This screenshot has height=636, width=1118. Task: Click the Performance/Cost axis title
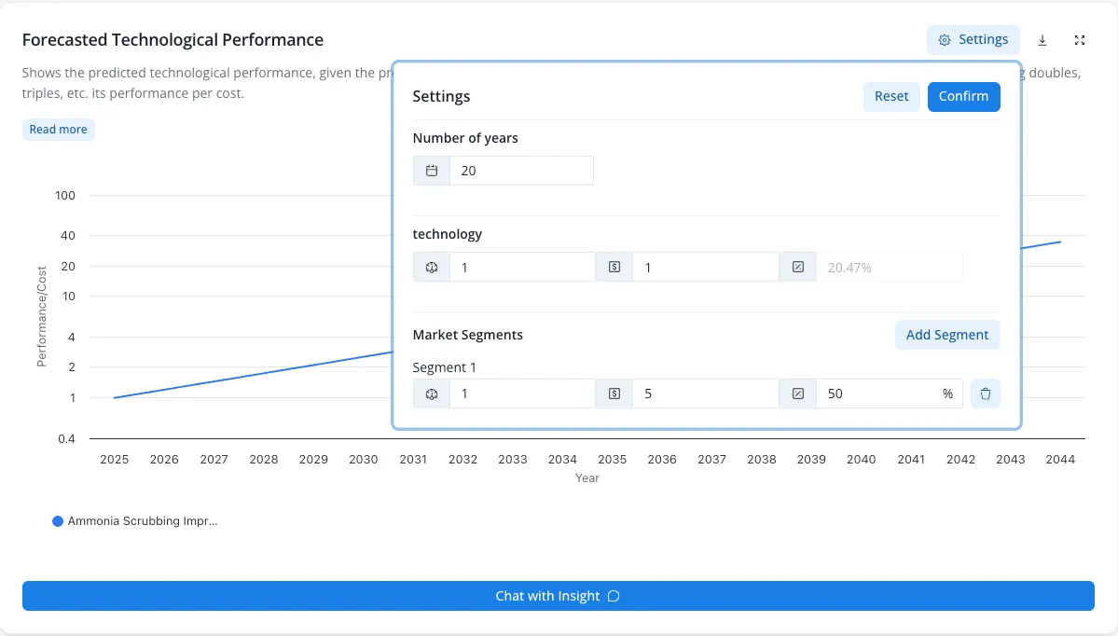[x=41, y=316]
